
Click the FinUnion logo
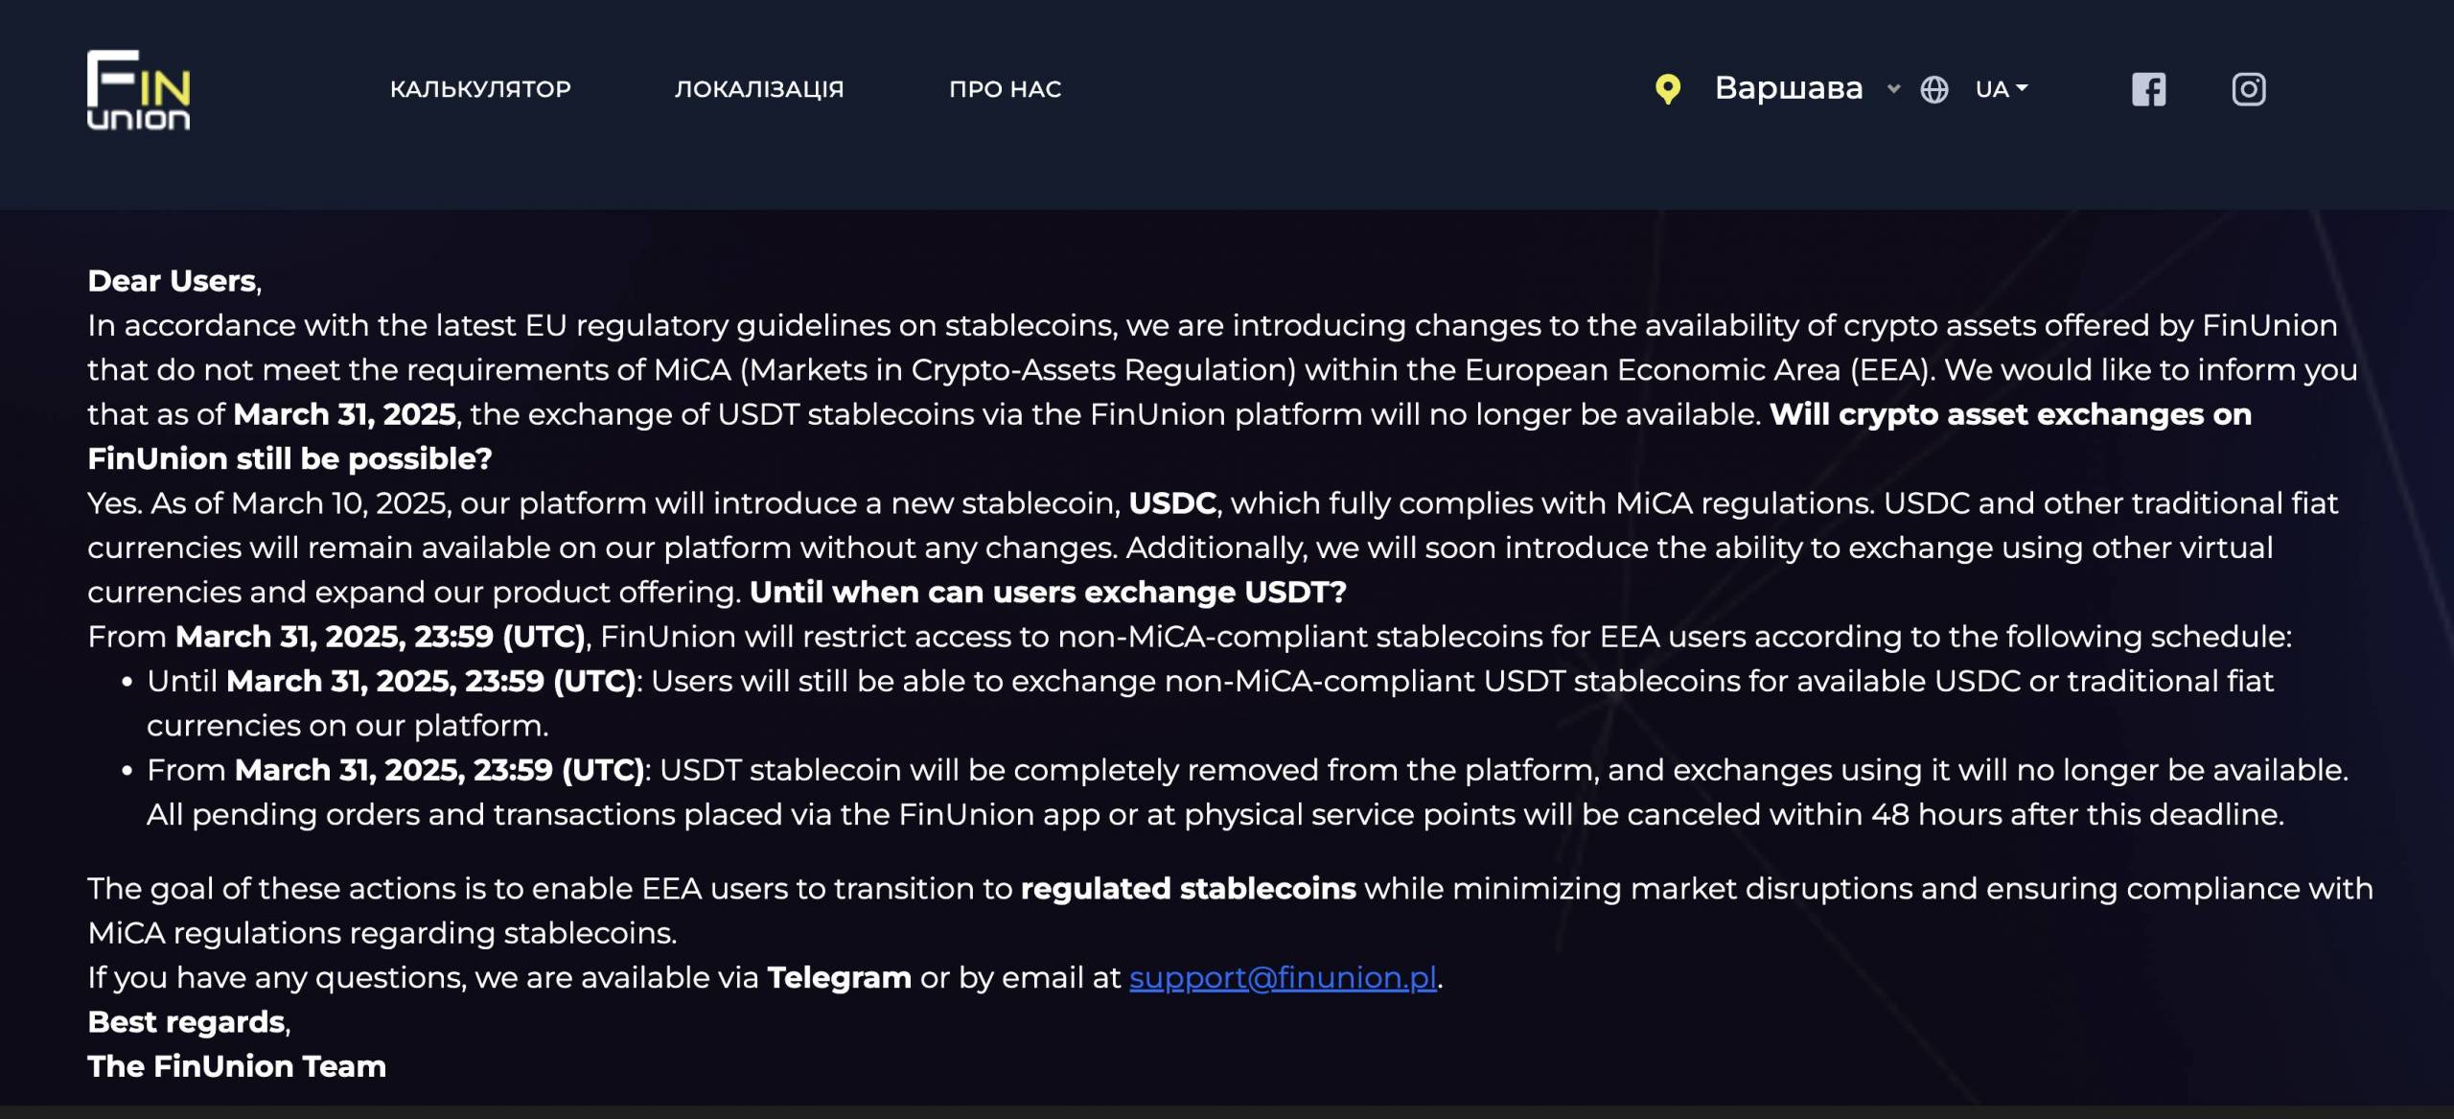click(139, 89)
